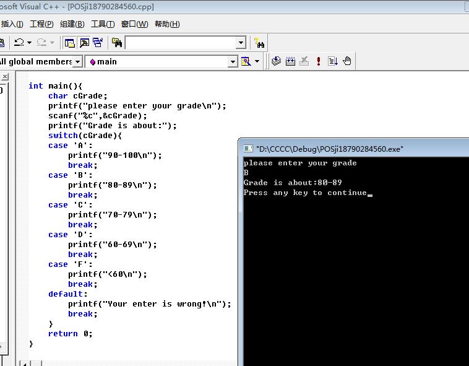Image resolution: width=469 pixels, height=366 pixels.
Task: Click 'Grade is about:80-89' console output
Action: click(293, 183)
